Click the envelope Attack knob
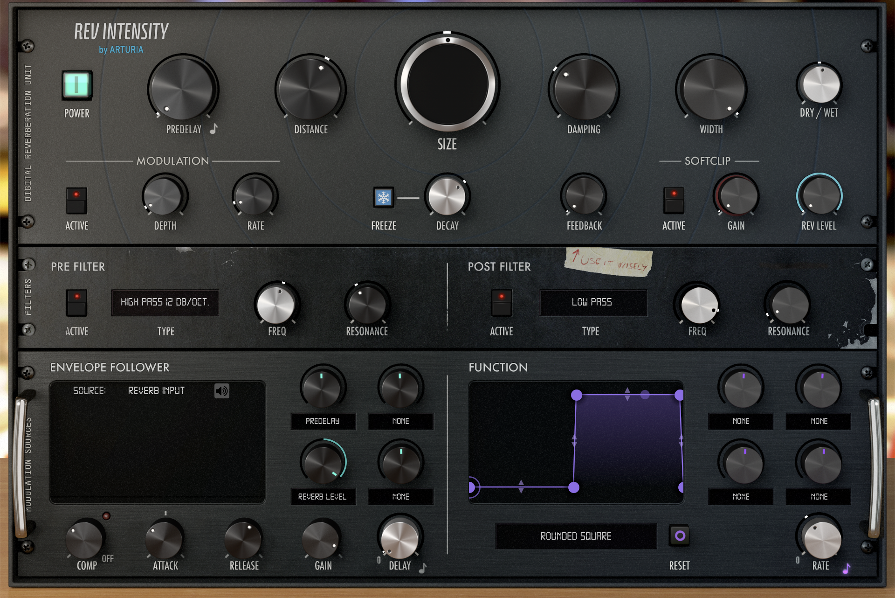Screen dimensions: 895x598 click(x=164, y=539)
